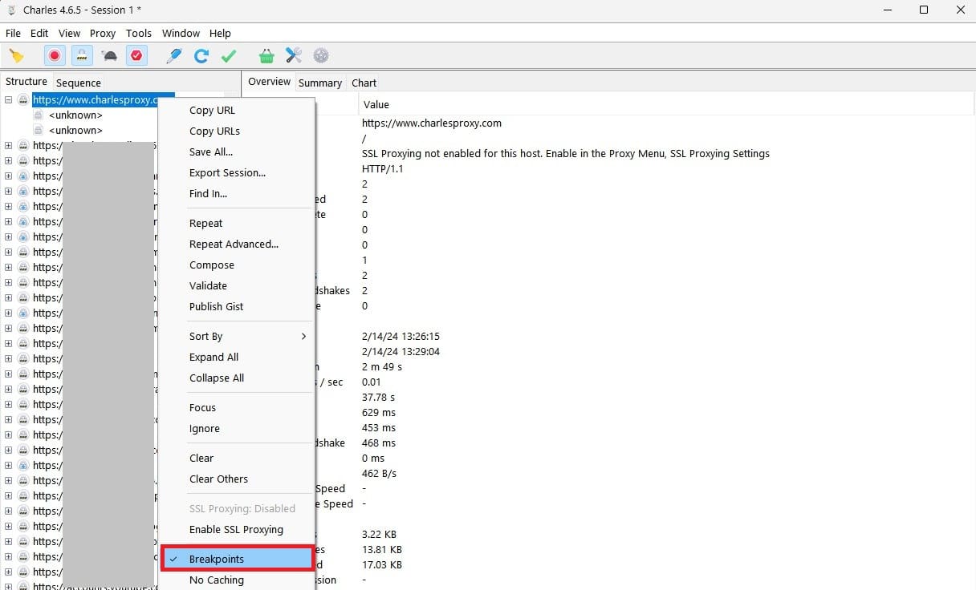Open the File menu
This screenshot has width=976, height=590.
pos(13,33)
